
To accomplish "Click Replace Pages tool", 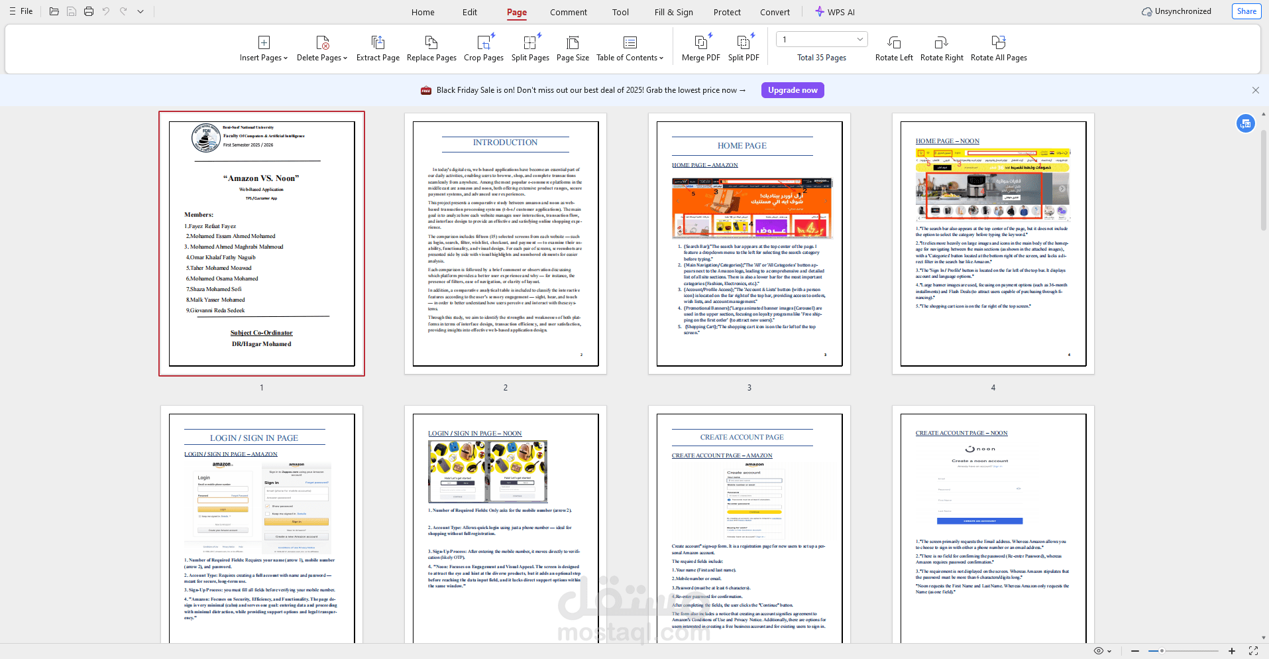I will [x=431, y=48].
